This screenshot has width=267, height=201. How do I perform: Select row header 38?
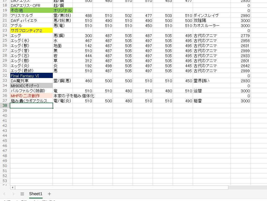pos(5,106)
